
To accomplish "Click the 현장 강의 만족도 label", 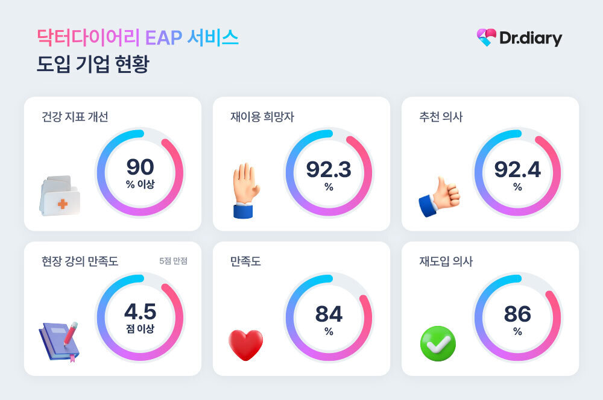I will coord(80,261).
